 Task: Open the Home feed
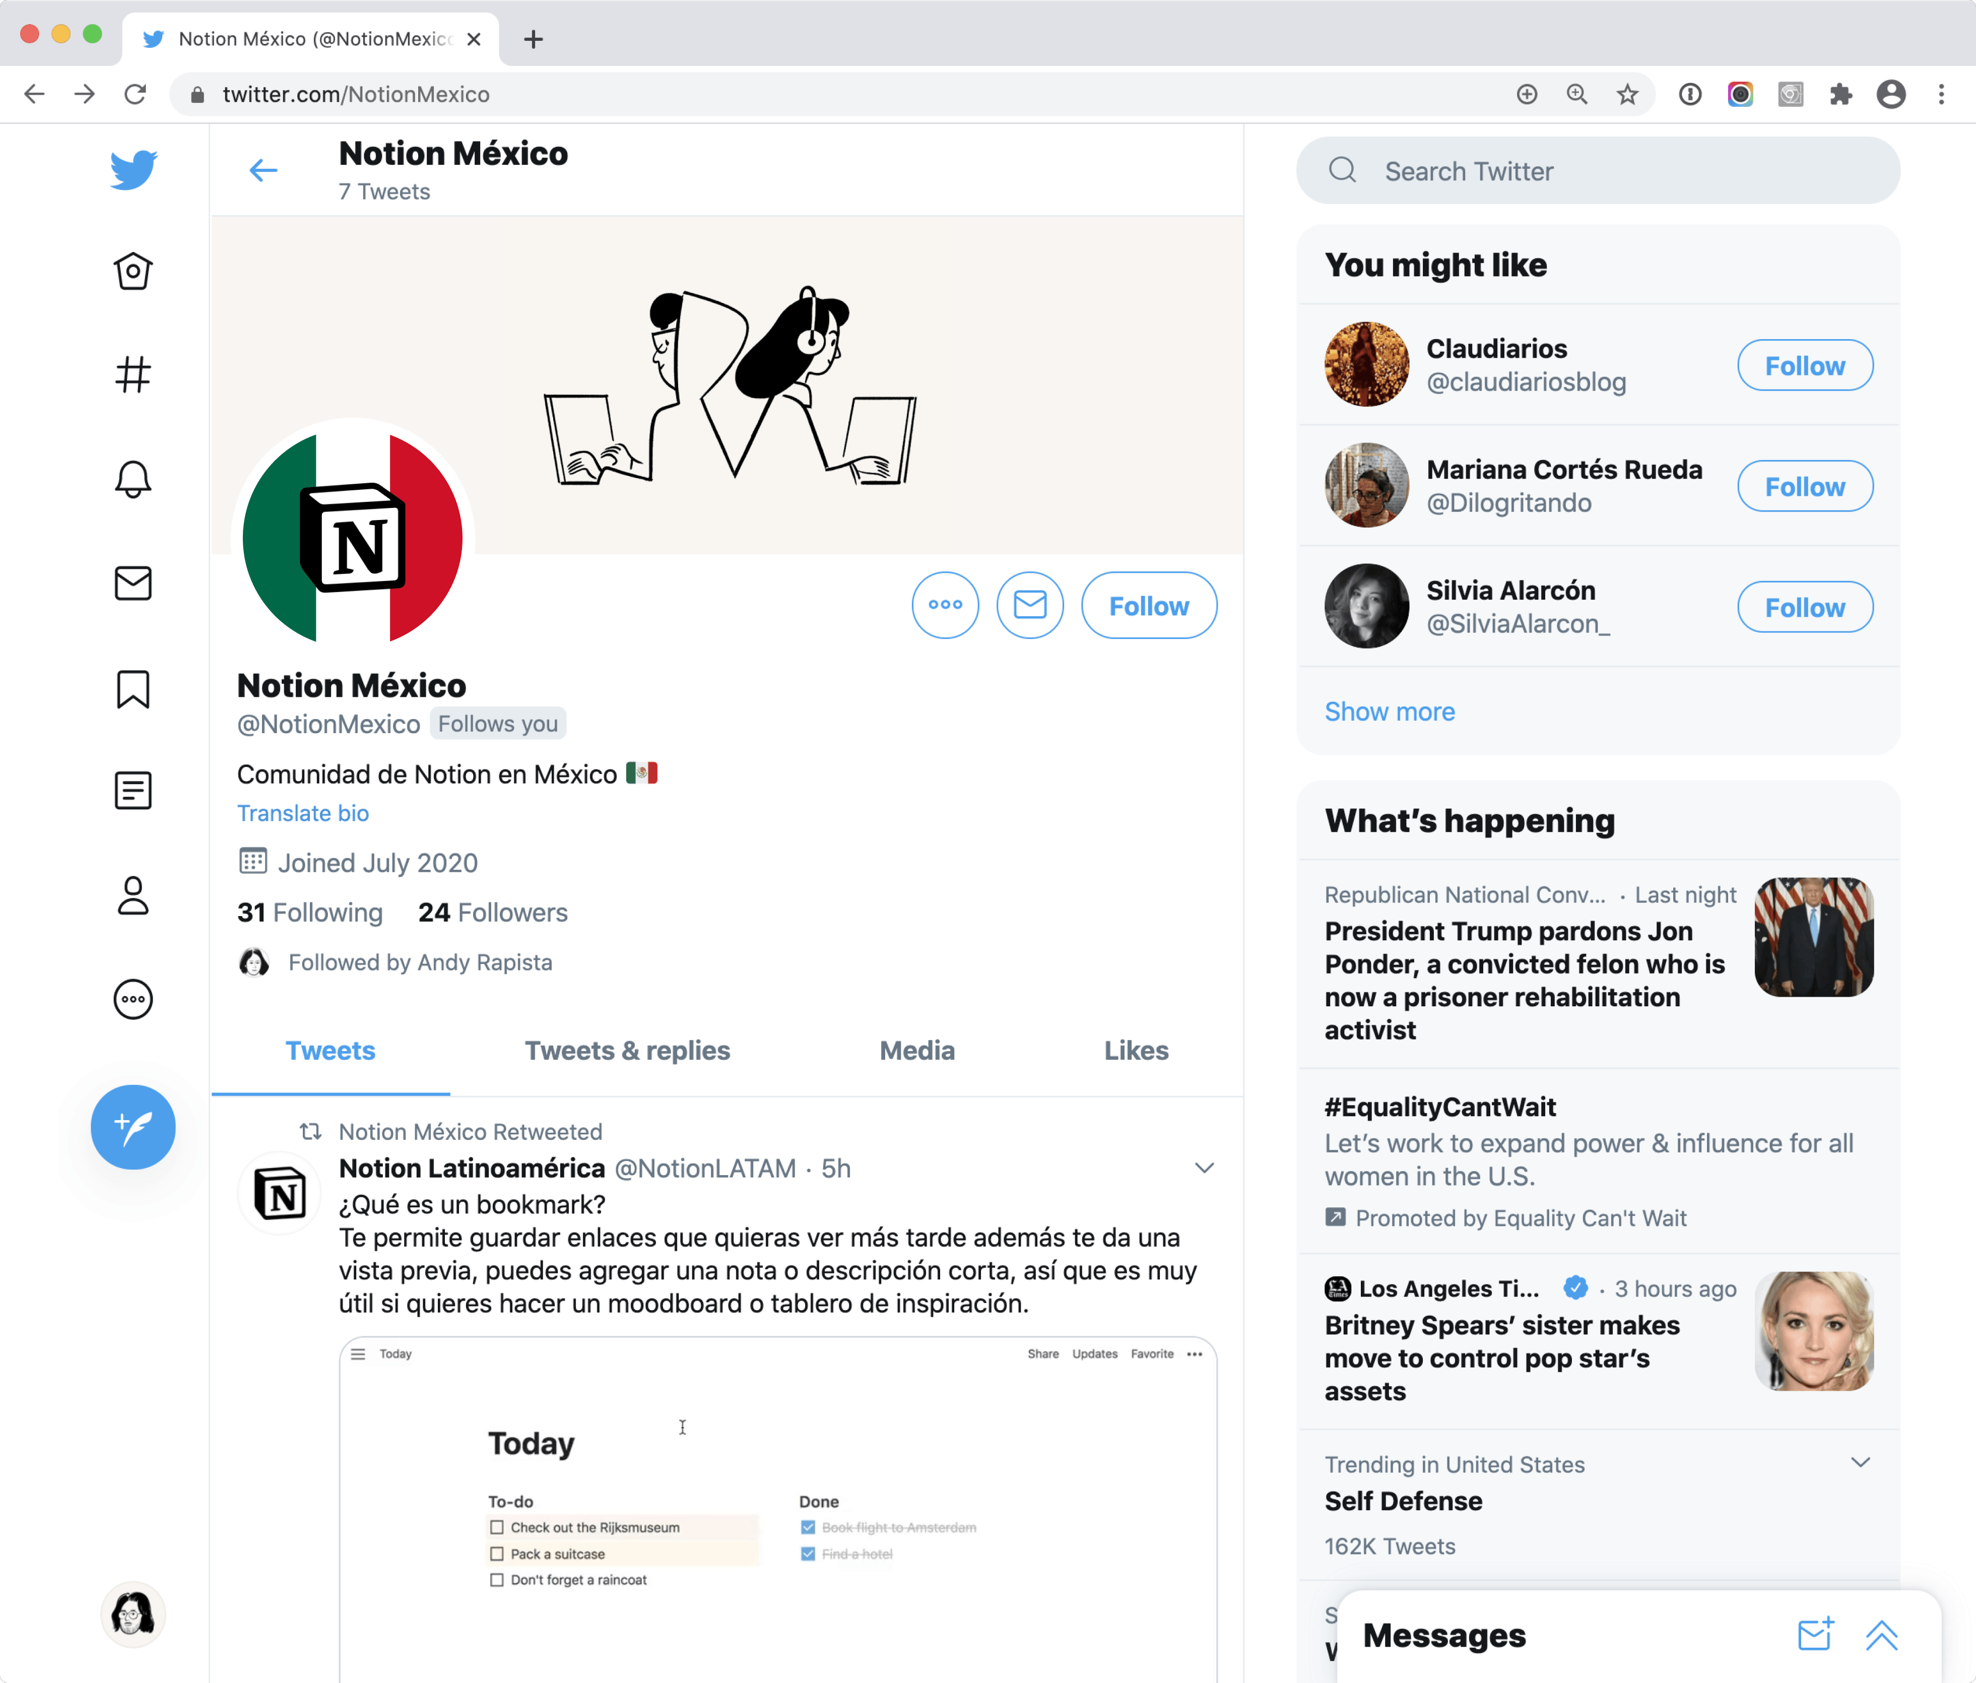point(133,271)
